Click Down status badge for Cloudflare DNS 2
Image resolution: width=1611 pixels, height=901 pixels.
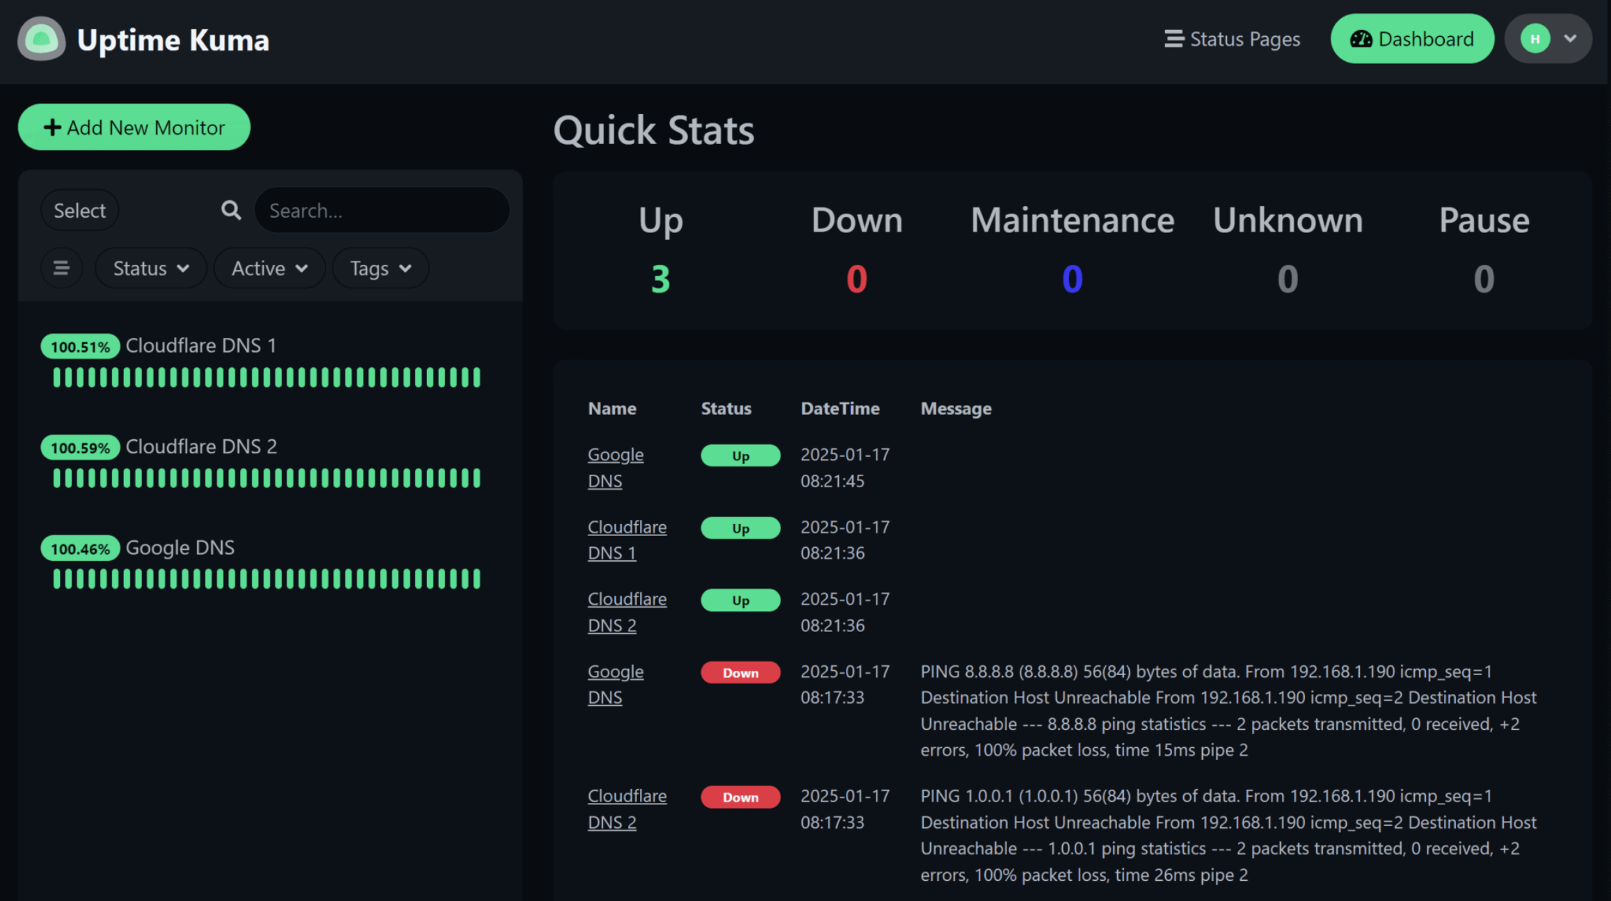coord(740,797)
